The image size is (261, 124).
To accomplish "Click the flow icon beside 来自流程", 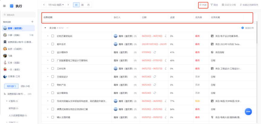I will (212, 52).
